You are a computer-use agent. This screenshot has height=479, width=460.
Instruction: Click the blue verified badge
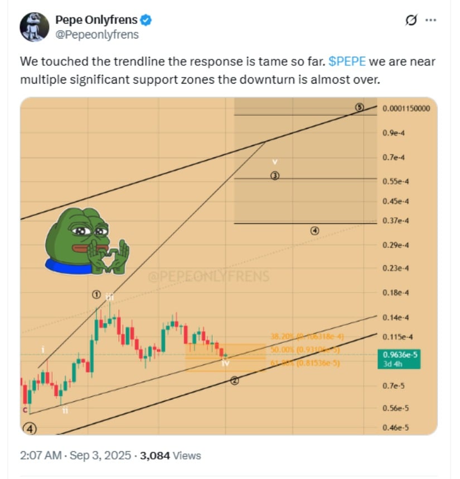tap(146, 20)
